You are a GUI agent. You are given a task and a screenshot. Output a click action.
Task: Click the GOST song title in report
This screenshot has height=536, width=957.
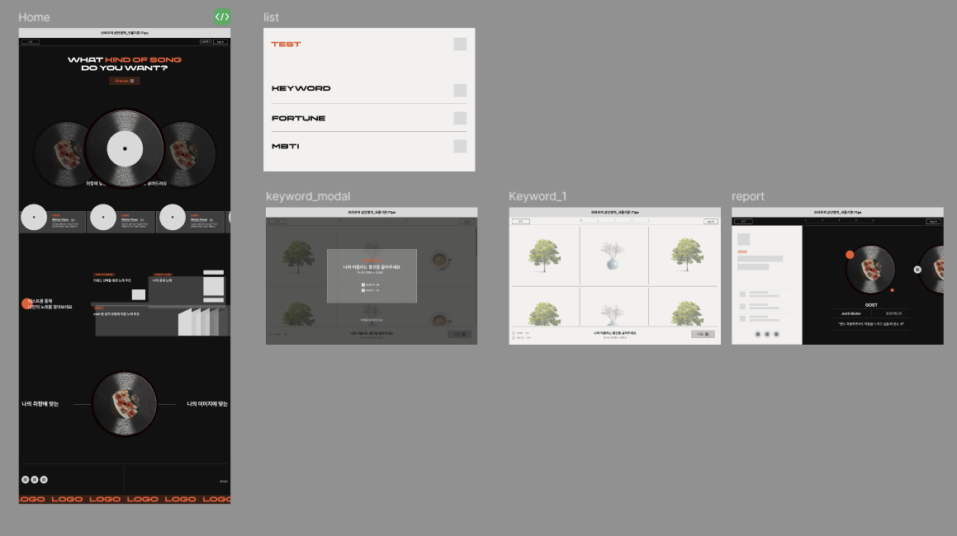coord(871,305)
